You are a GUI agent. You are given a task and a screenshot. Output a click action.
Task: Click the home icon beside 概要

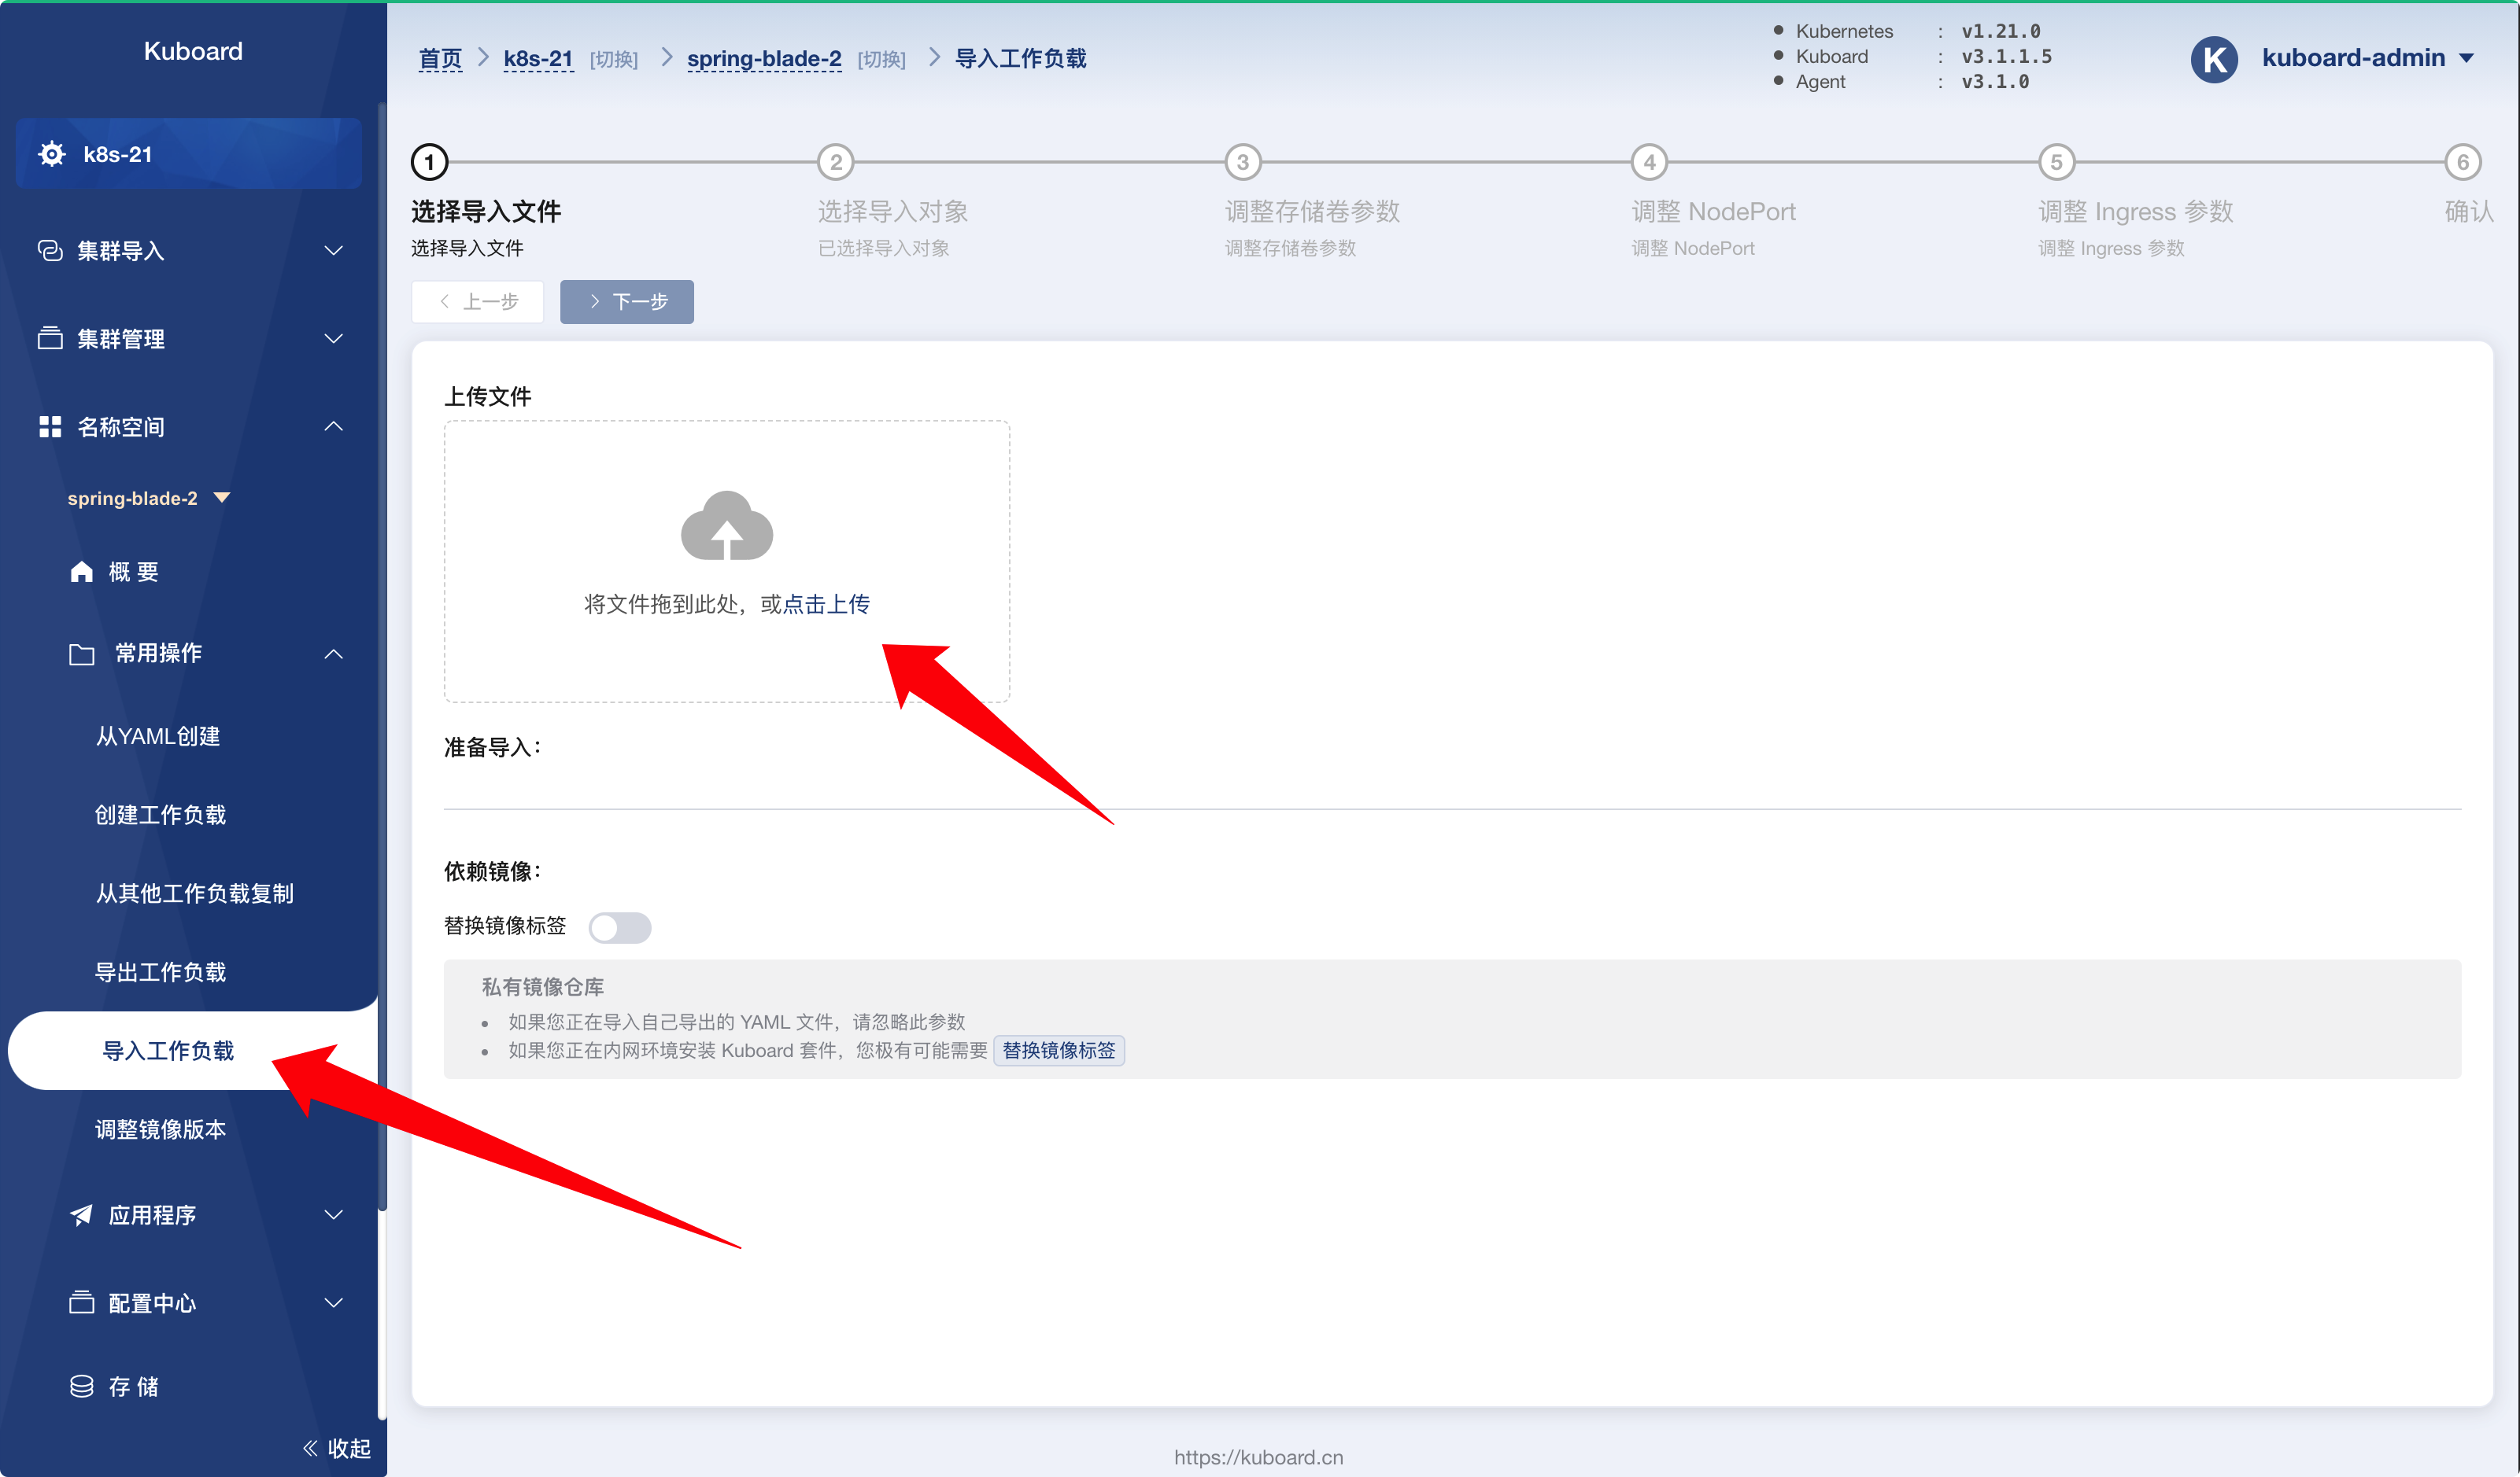coord(81,572)
